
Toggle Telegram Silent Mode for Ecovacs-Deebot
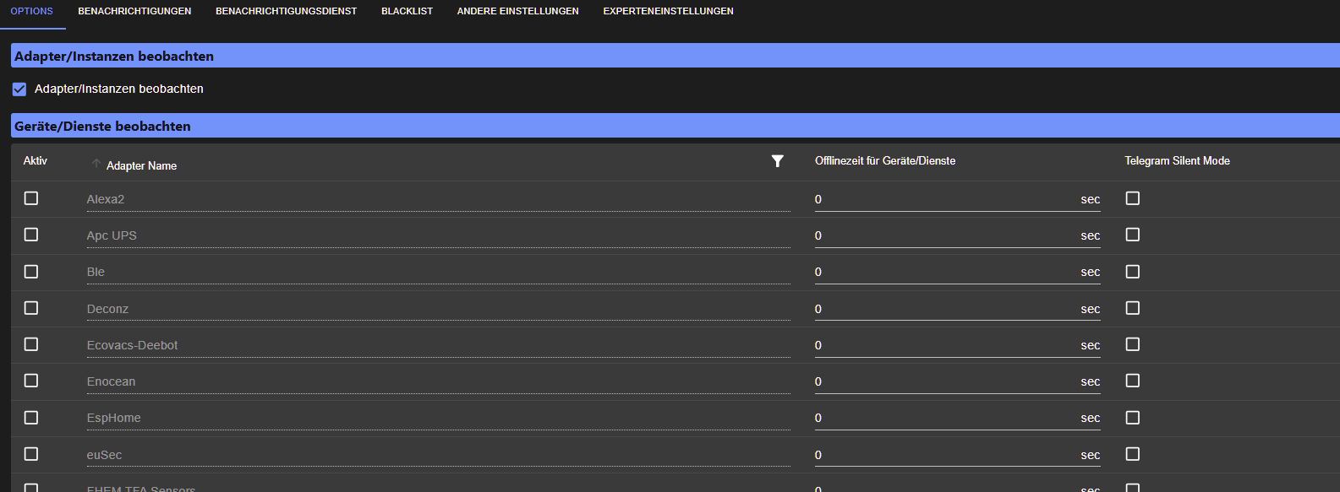(1133, 344)
